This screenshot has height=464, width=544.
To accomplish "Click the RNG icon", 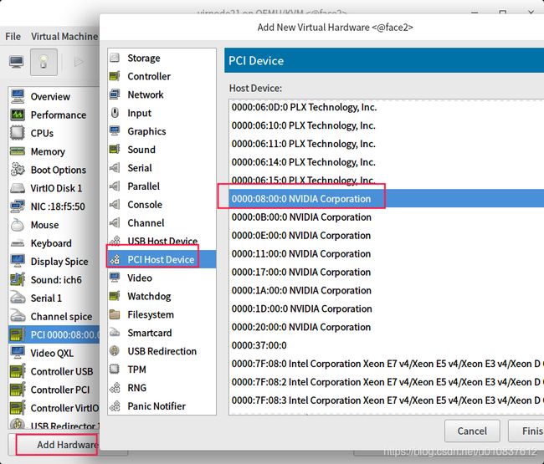I will pyautogui.click(x=115, y=387).
